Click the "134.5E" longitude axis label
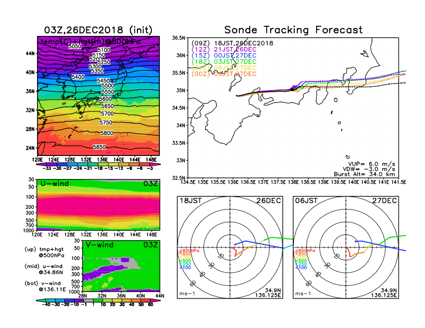Viewport: 425px width, 328px height. 188,182
